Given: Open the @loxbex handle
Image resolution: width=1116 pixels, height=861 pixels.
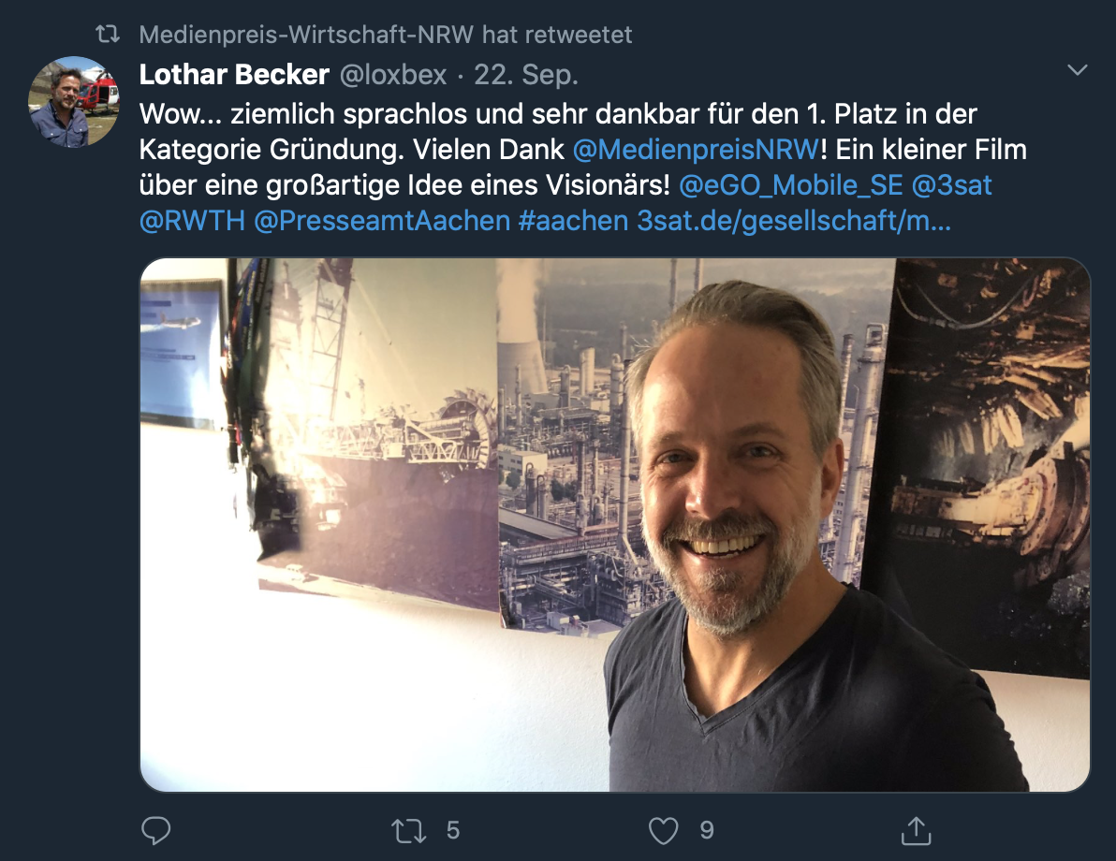Looking at the screenshot, I should (393, 75).
